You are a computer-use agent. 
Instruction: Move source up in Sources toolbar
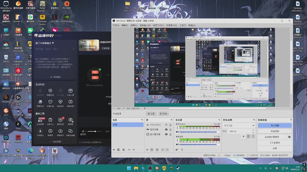click(162, 150)
